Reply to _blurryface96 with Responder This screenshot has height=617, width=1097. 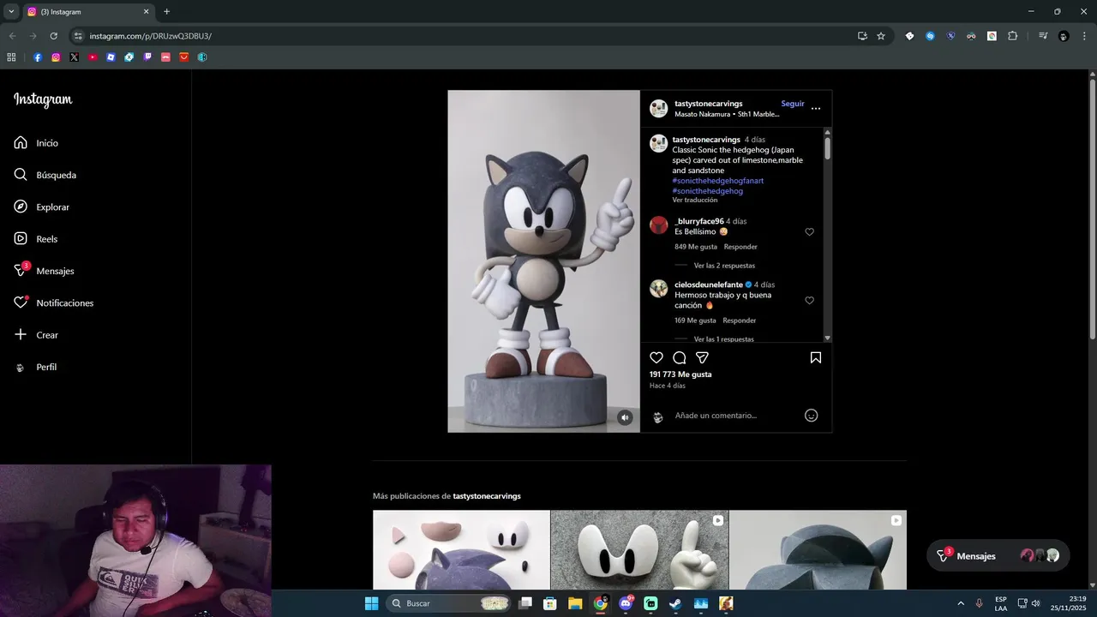(x=740, y=247)
